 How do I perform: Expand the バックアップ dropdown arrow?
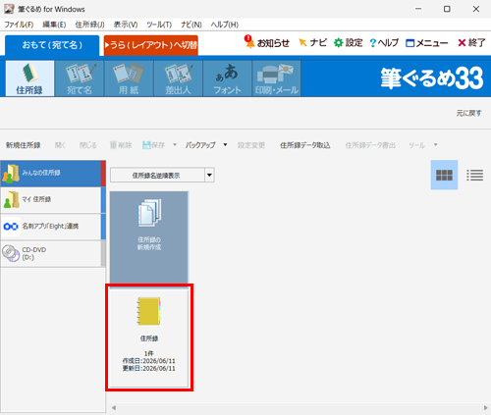[x=225, y=145]
